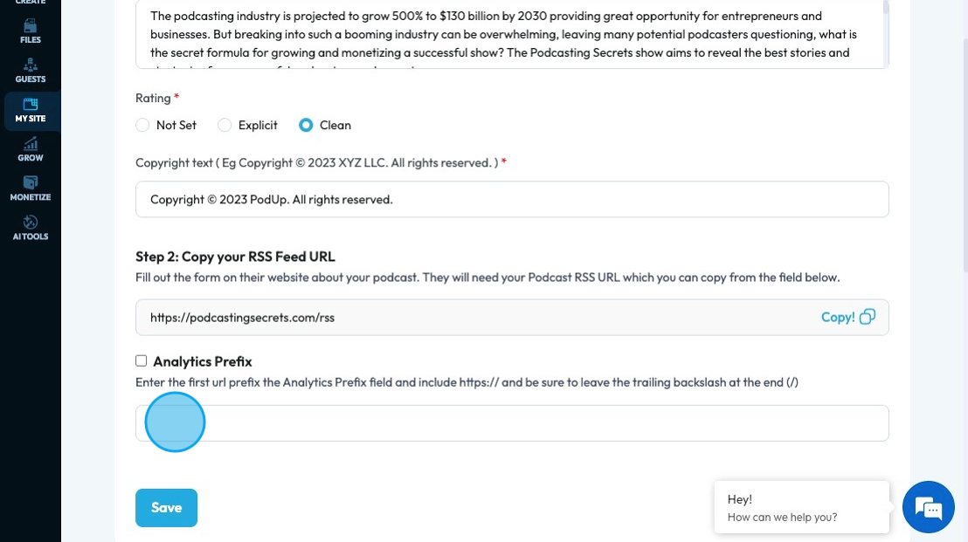This screenshot has width=968, height=542.
Task: Click the Copyright text input field
Action: pos(512,200)
